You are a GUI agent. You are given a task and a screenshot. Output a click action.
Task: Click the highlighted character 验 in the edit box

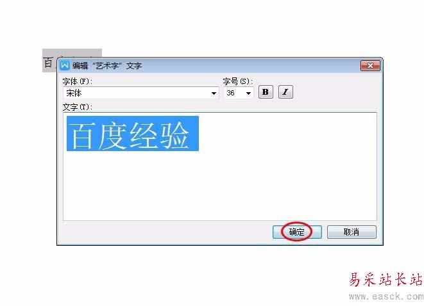coord(174,135)
